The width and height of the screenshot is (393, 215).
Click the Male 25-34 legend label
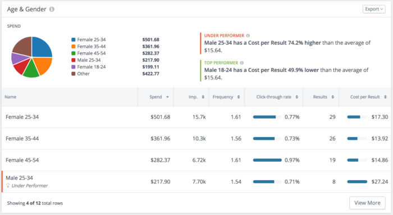(x=89, y=60)
